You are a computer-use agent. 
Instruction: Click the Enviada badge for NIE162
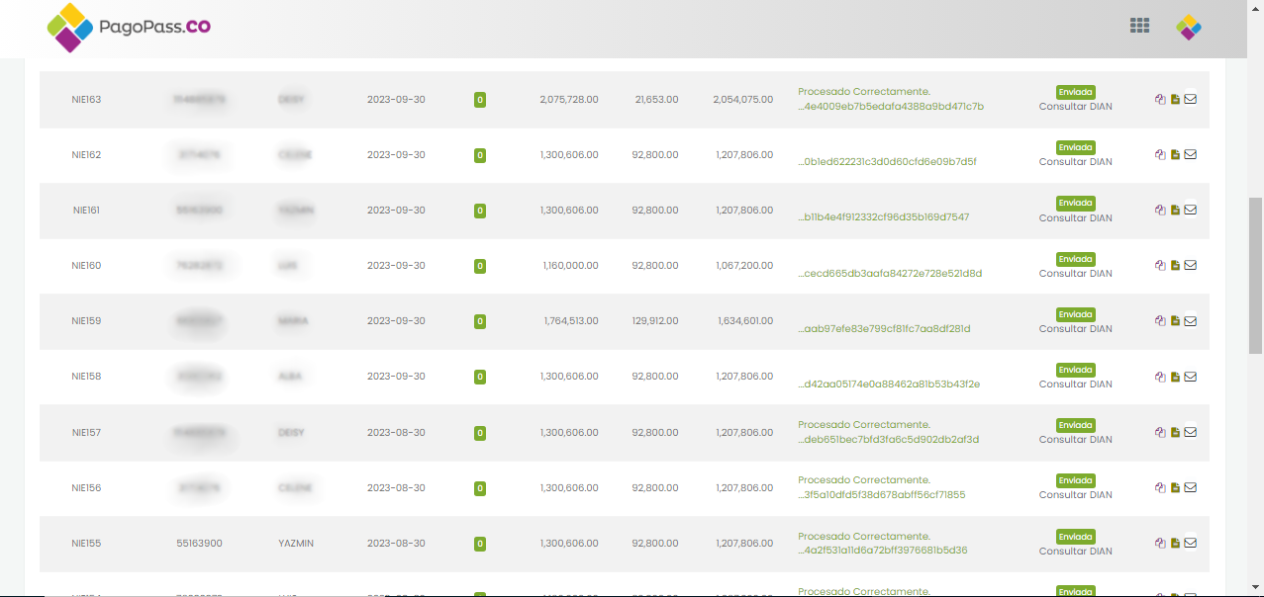coord(1075,147)
